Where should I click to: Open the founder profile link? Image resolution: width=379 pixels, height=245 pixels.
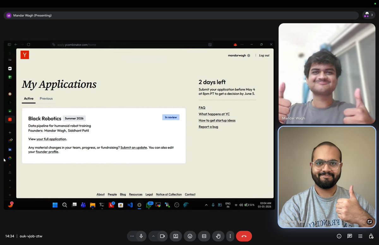click(47, 152)
